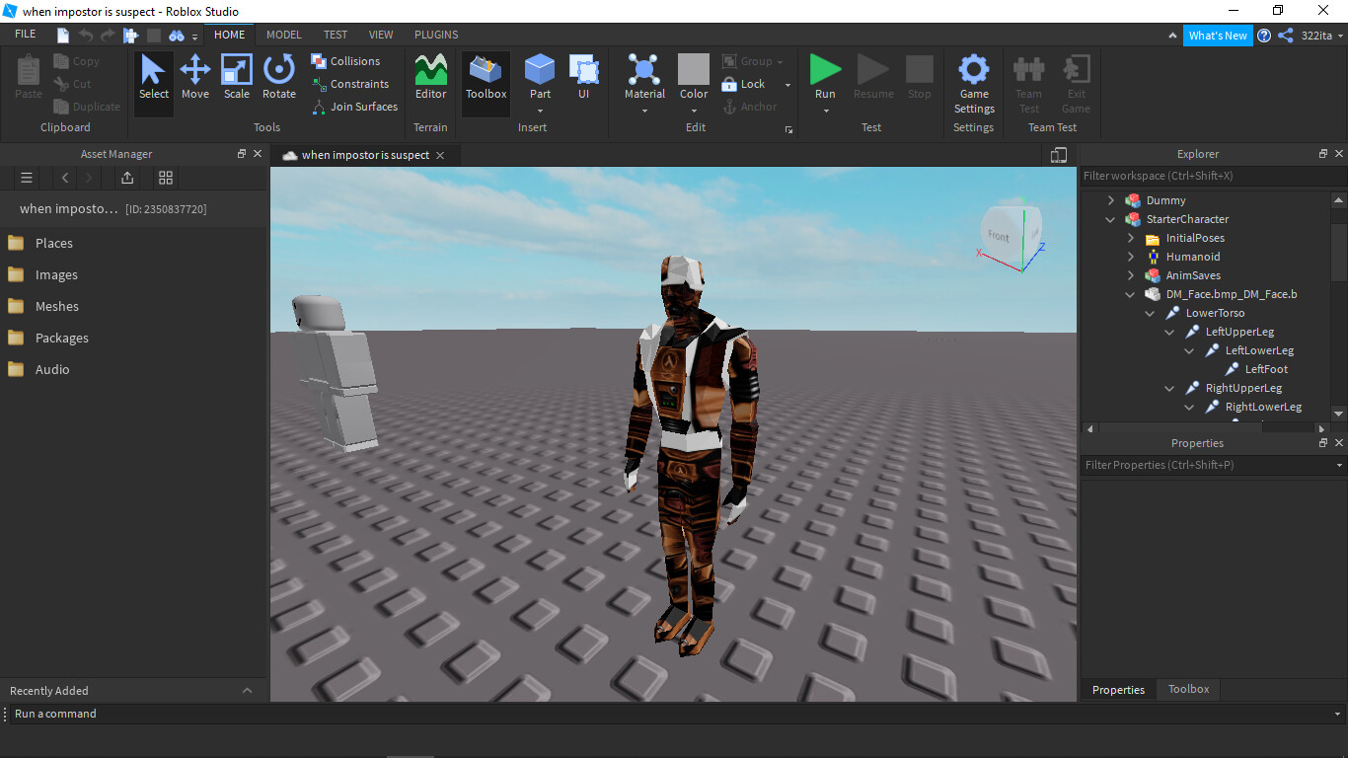Activate the Rotate tool
The height and width of the screenshot is (758, 1348).
(279, 77)
